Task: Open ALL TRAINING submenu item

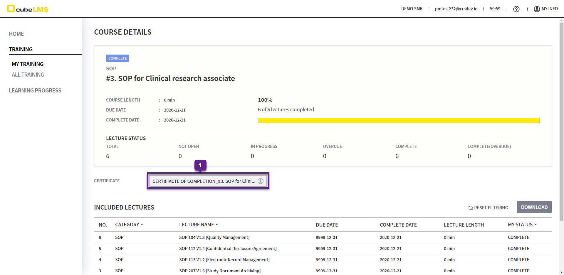Action: (28, 75)
